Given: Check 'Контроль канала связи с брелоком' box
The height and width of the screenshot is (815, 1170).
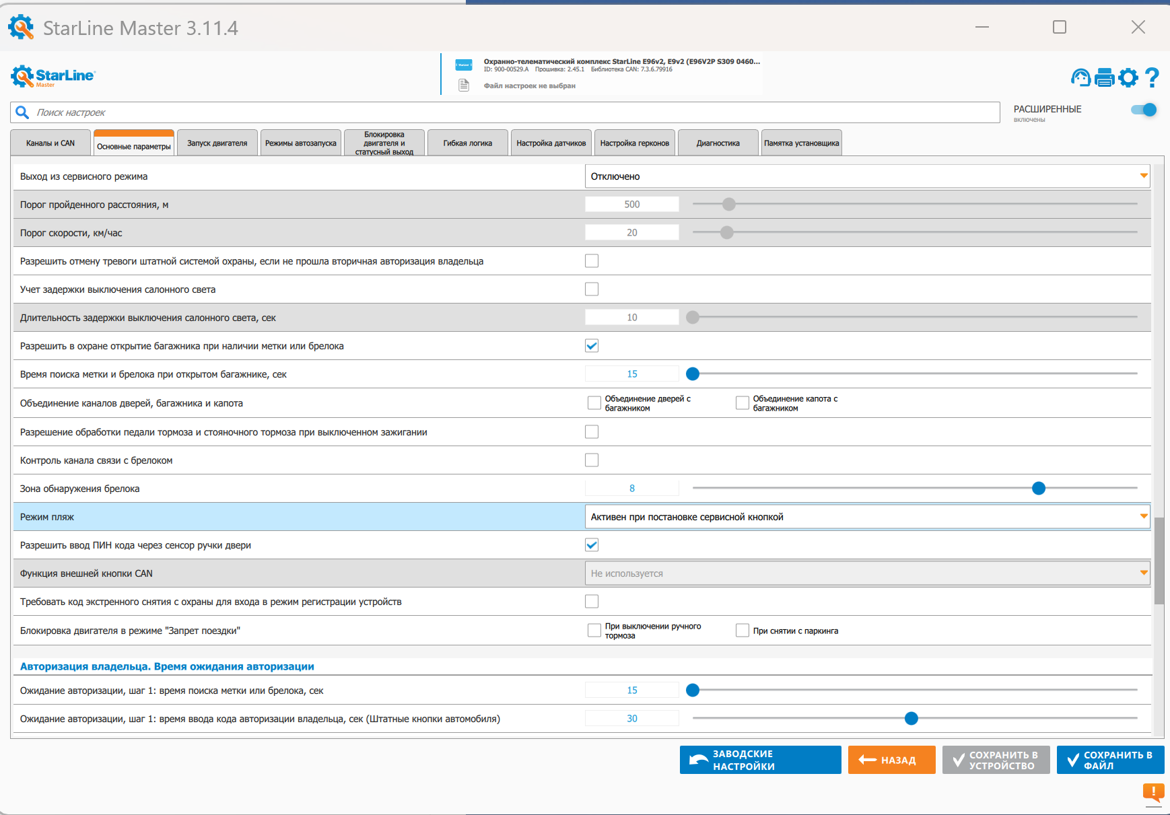Looking at the screenshot, I should coord(592,460).
